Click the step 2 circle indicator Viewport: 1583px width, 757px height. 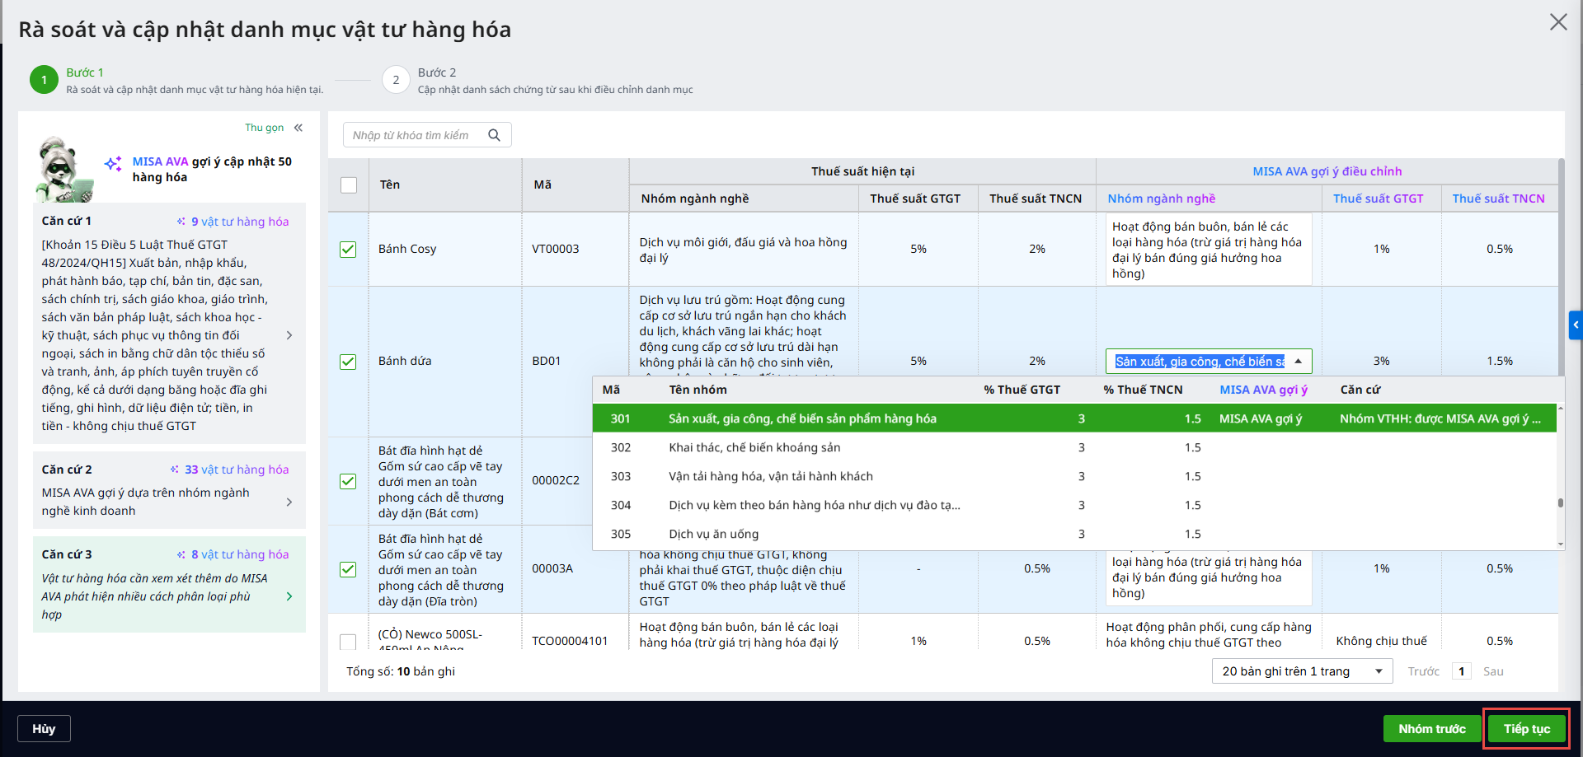396,80
